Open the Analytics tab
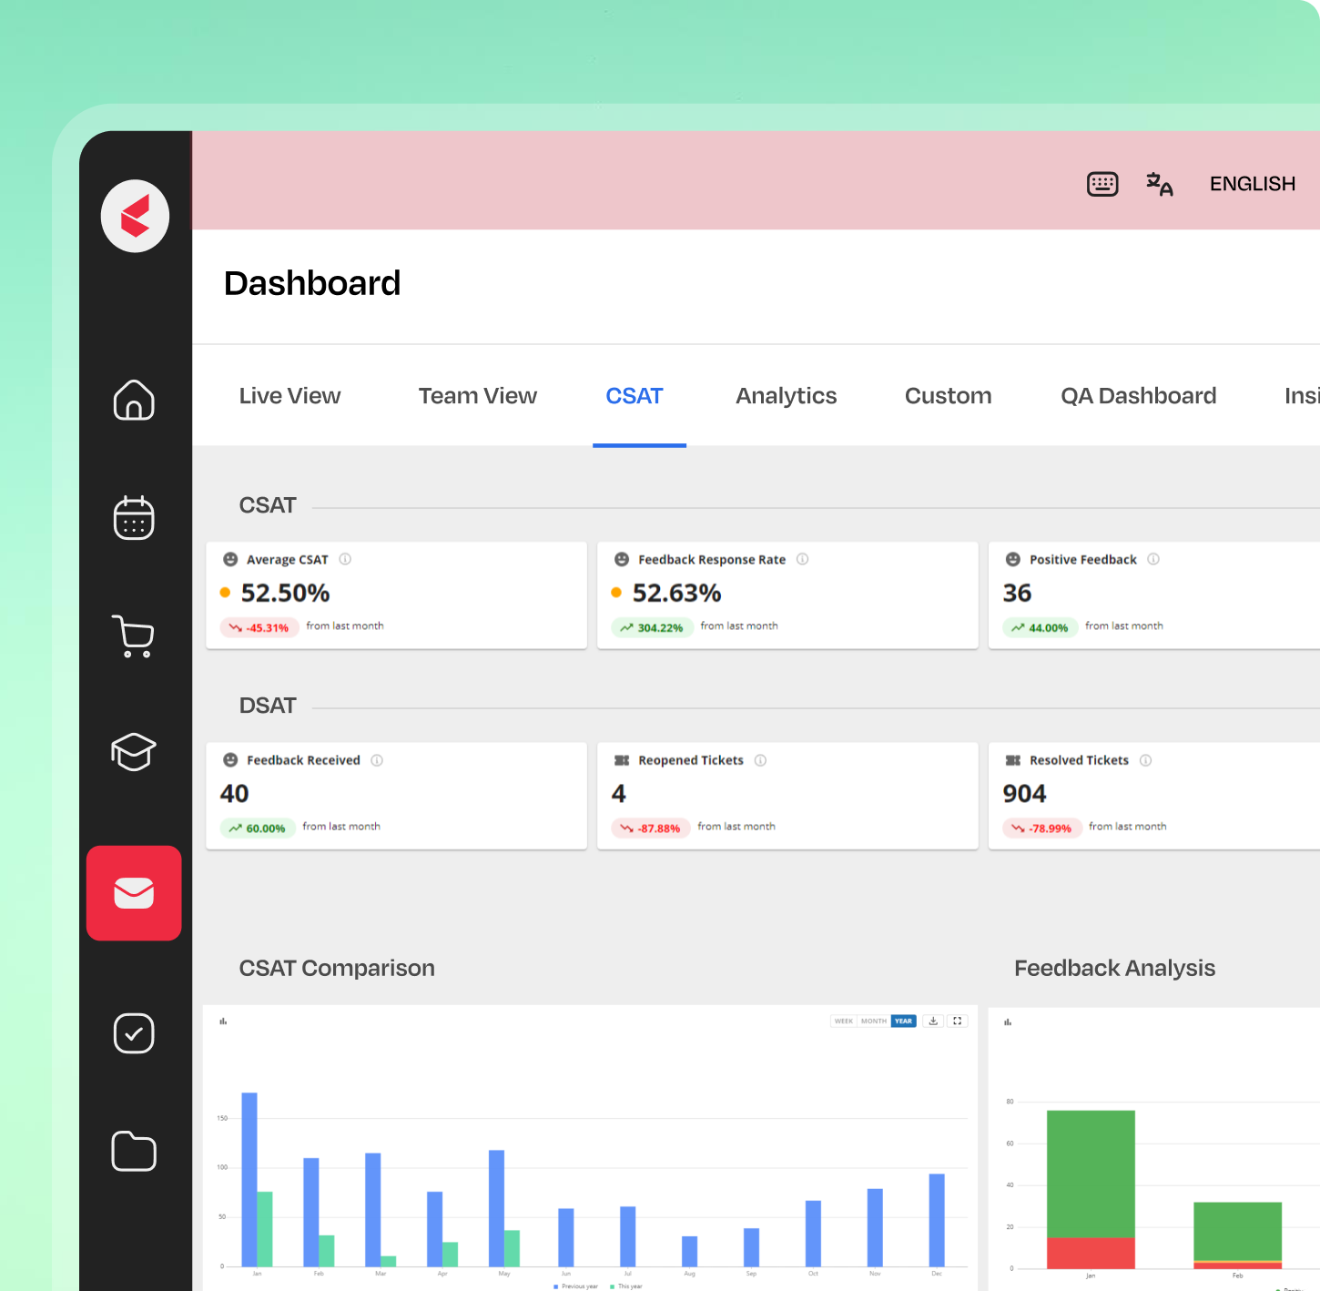The height and width of the screenshot is (1291, 1320). tap(786, 396)
